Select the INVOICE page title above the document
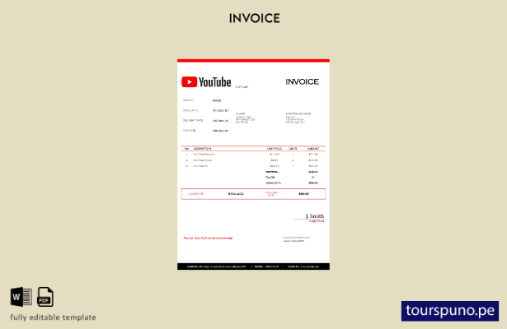This screenshot has height=329, width=507. click(255, 18)
